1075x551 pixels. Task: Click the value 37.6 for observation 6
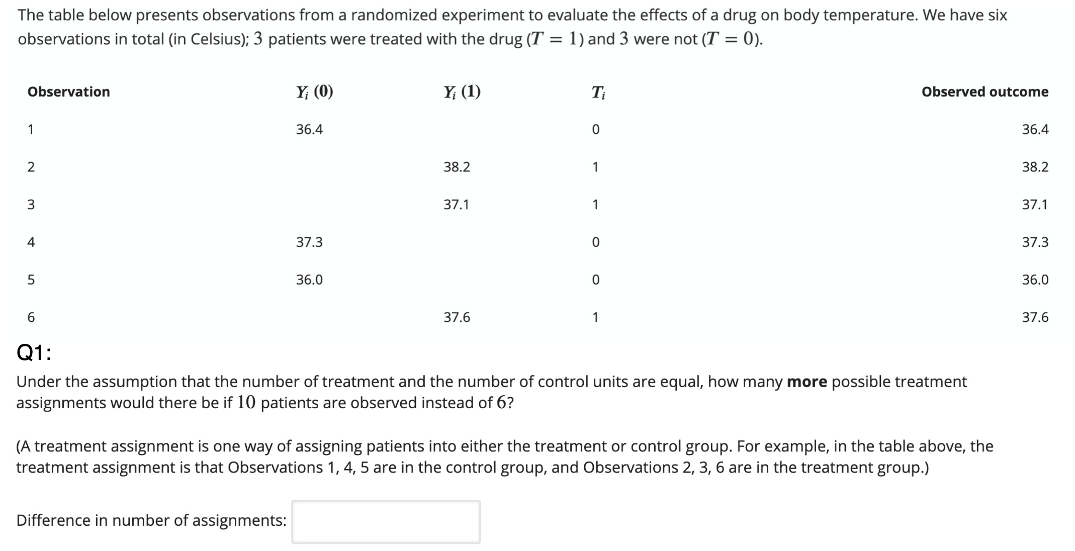tap(457, 317)
